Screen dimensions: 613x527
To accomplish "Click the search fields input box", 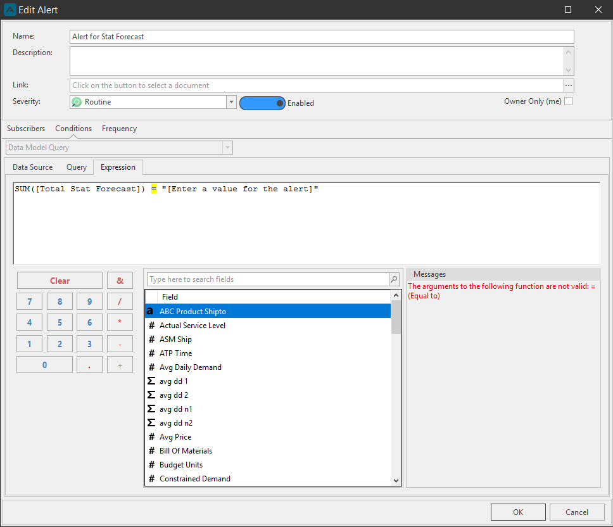I will coord(269,279).
